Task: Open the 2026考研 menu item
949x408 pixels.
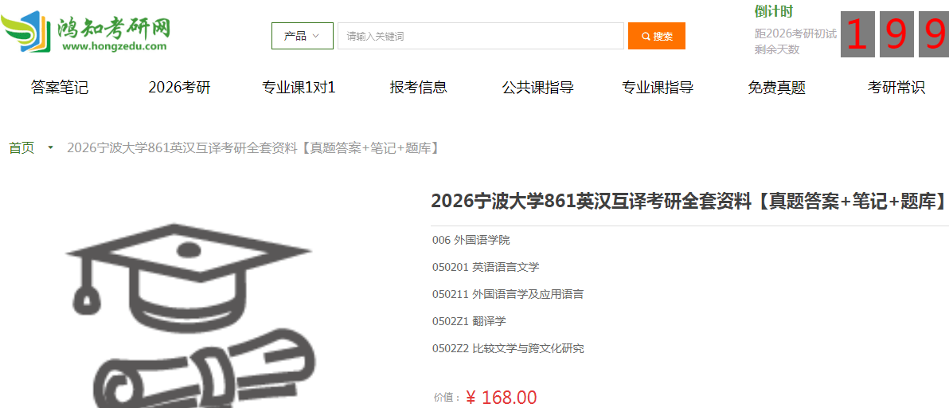Action: [179, 88]
